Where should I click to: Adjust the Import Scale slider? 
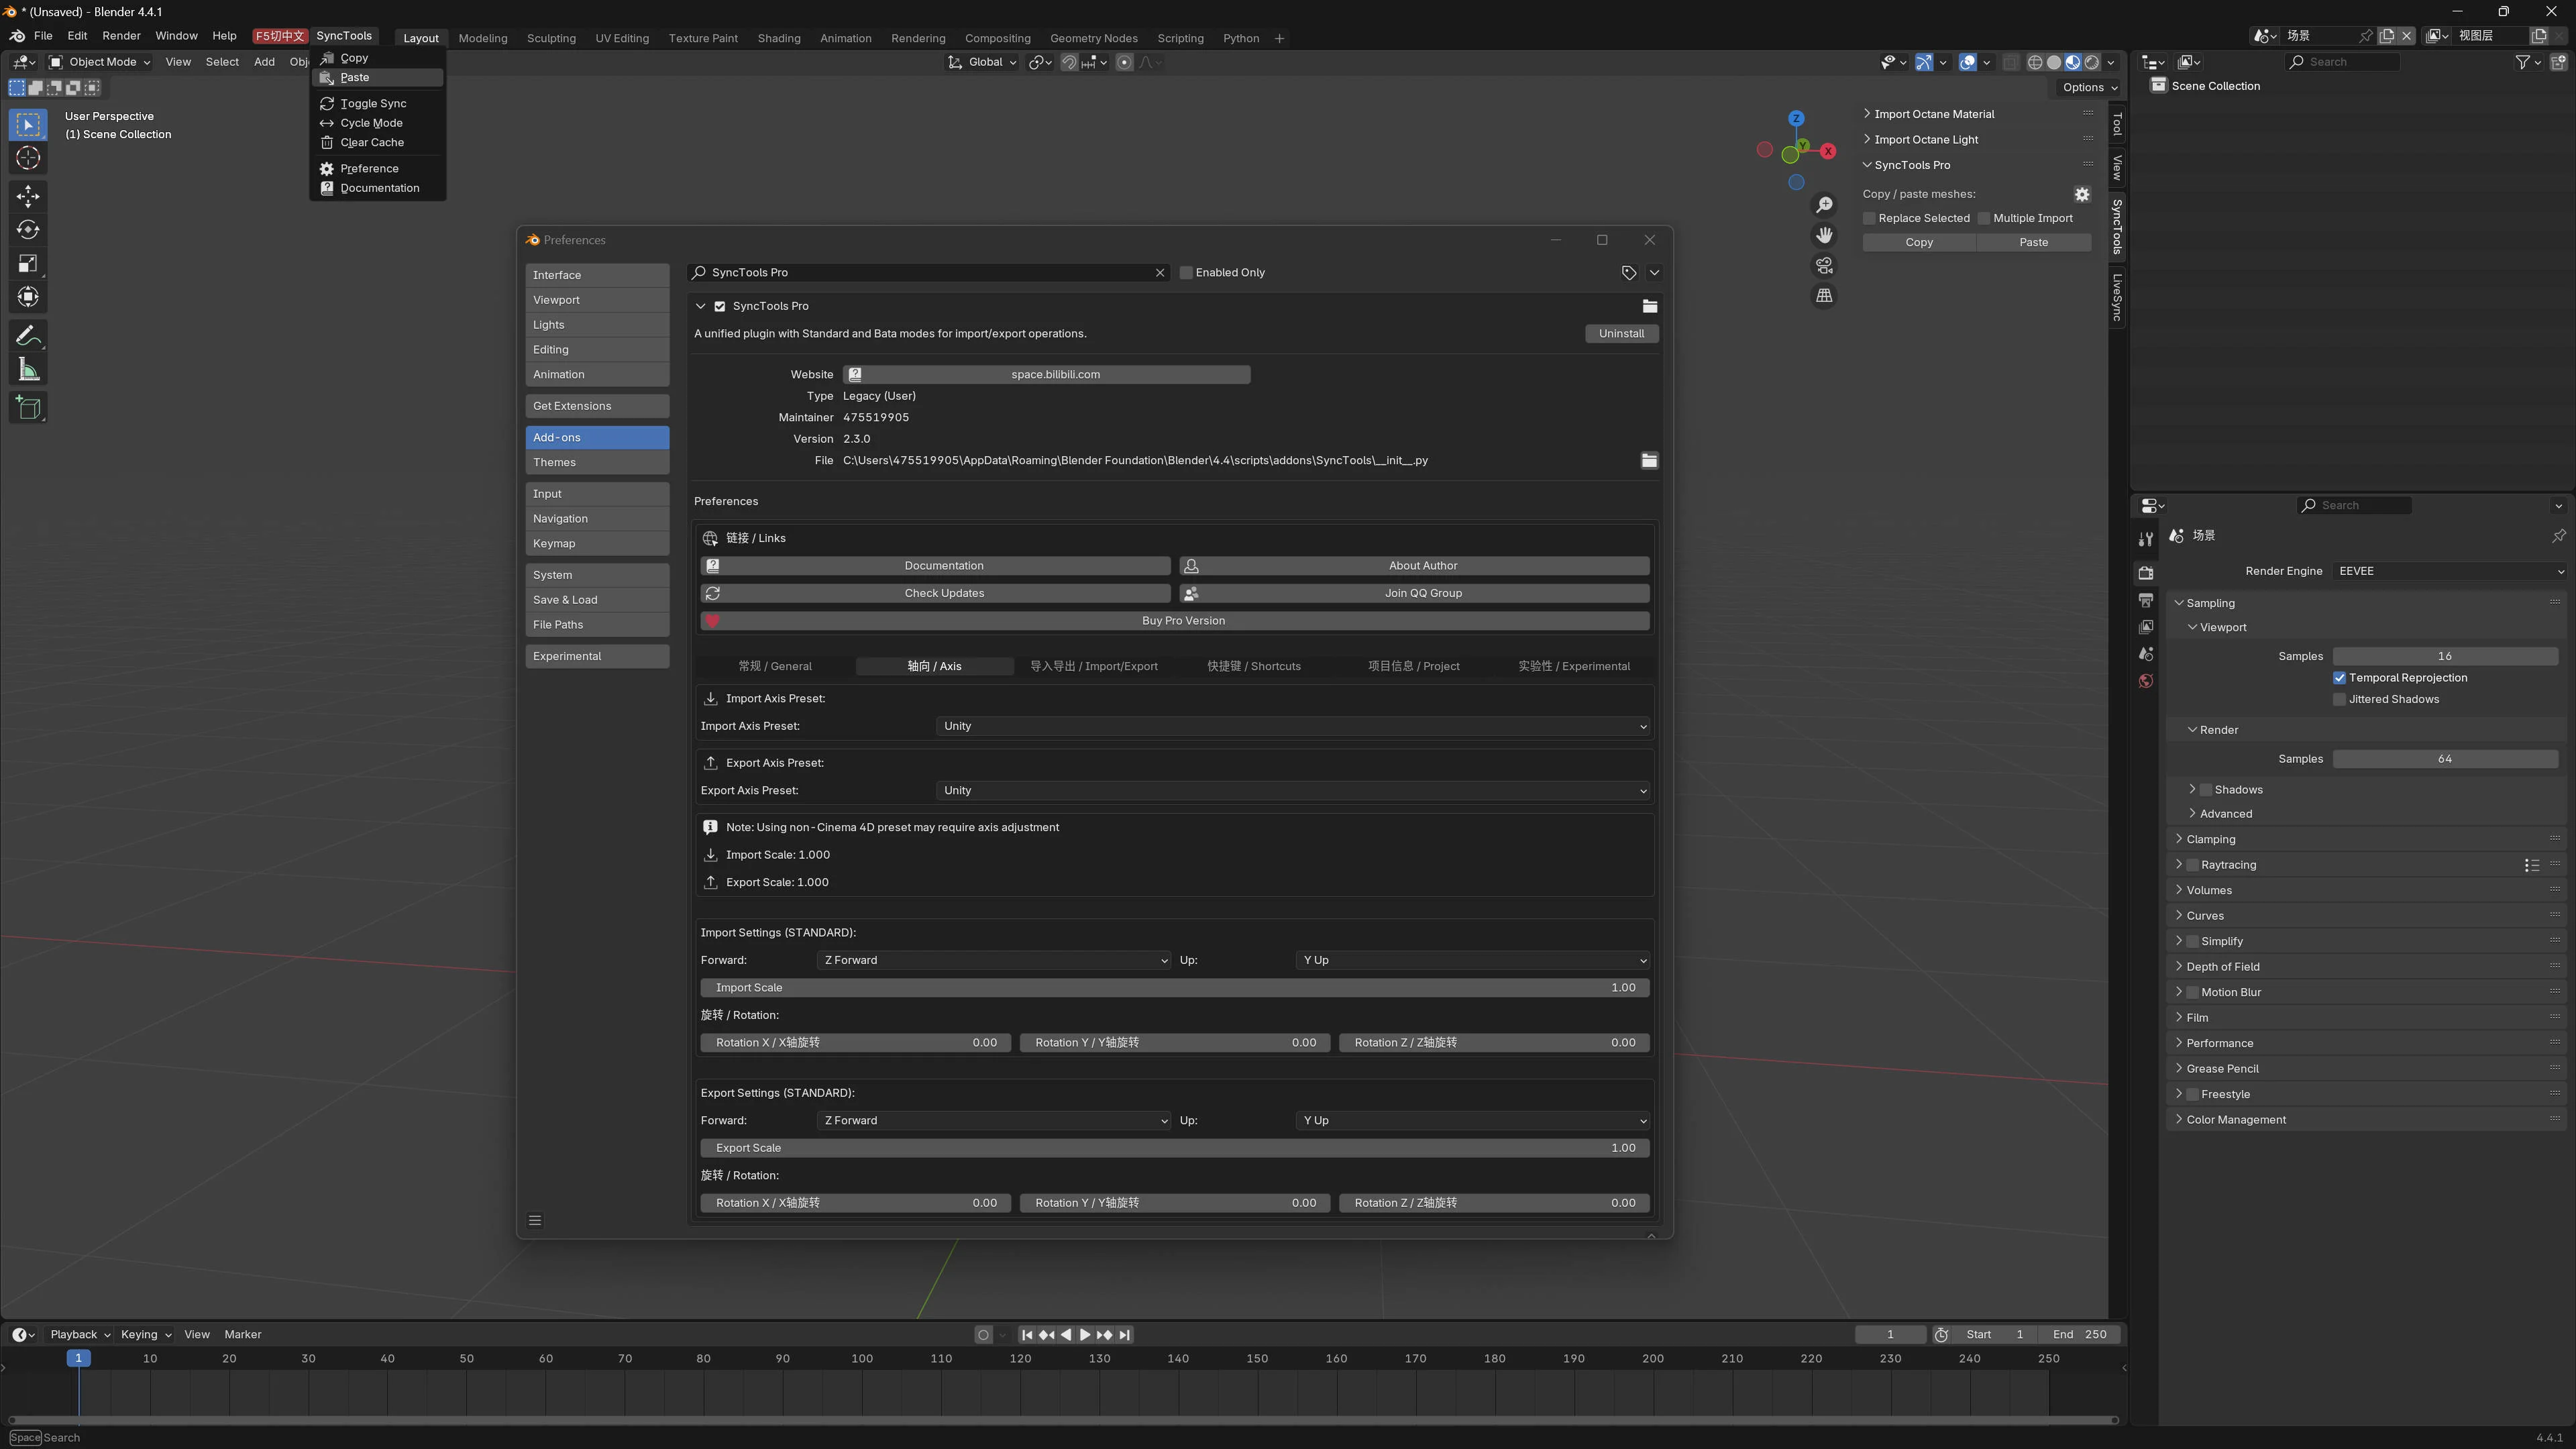click(x=1175, y=987)
